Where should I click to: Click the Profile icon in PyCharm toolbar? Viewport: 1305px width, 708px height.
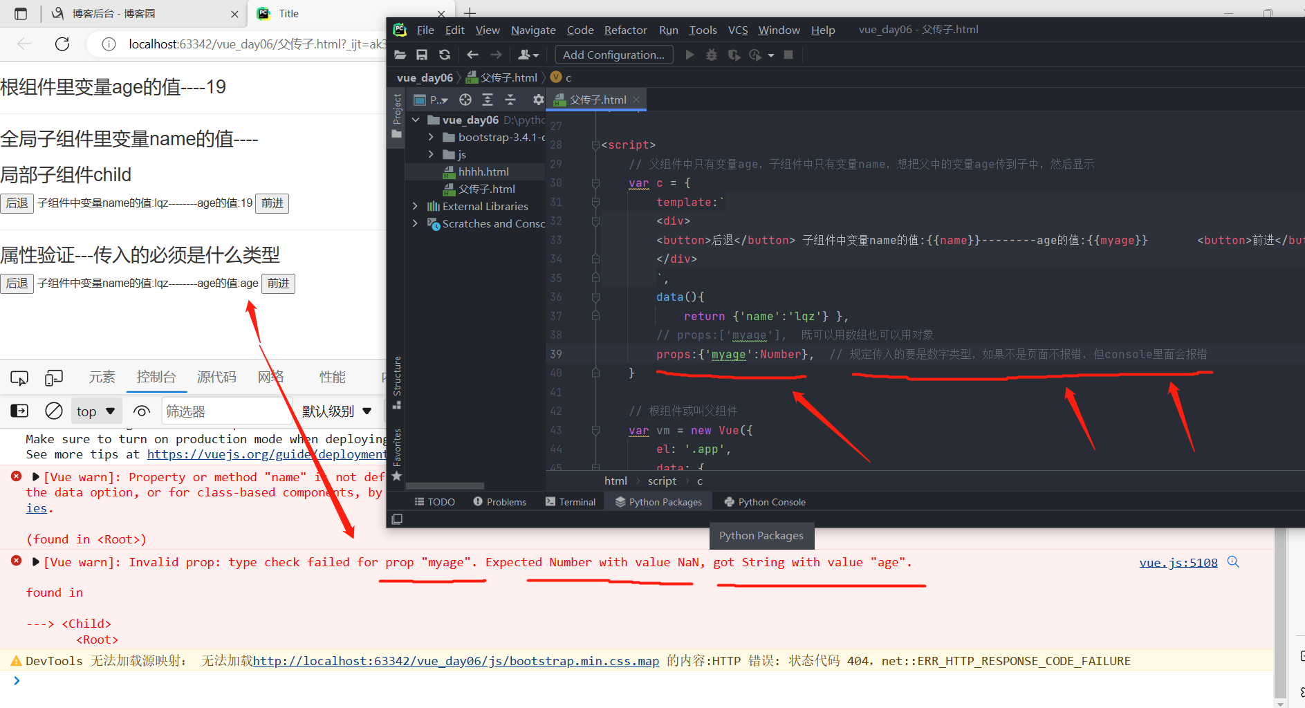coord(755,55)
